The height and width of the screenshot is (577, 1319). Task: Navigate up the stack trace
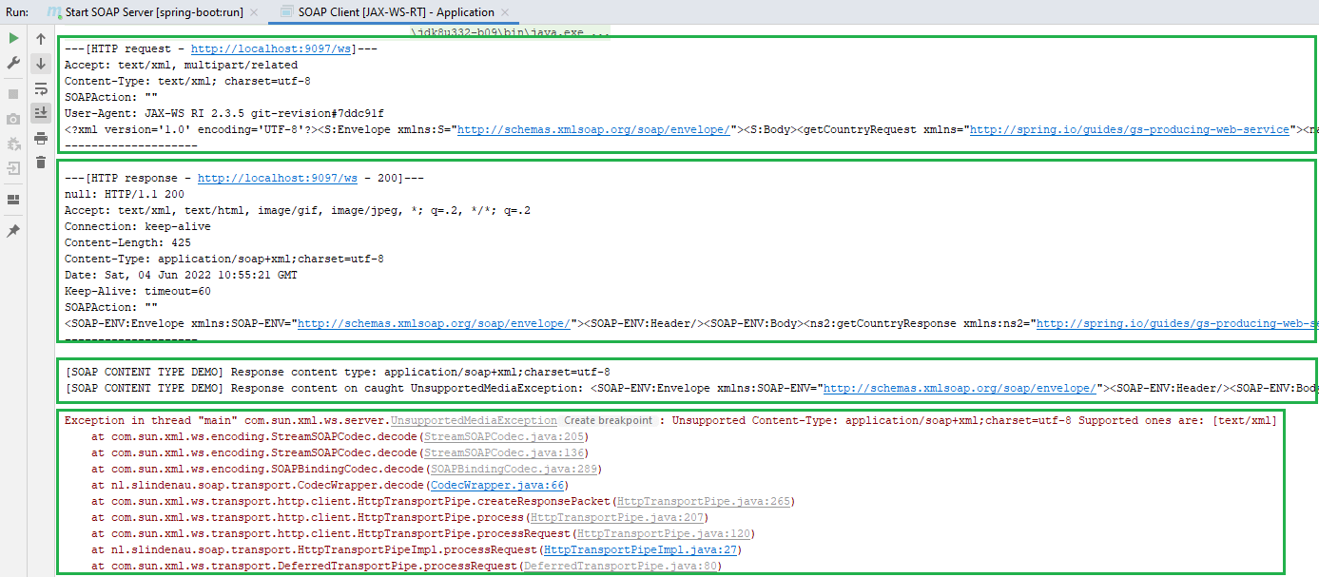40,38
